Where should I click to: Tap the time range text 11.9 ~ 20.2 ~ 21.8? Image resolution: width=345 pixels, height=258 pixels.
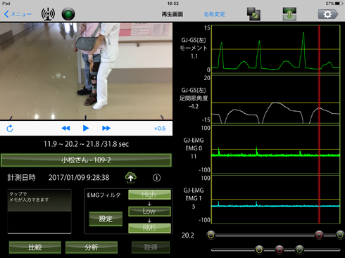click(72, 144)
